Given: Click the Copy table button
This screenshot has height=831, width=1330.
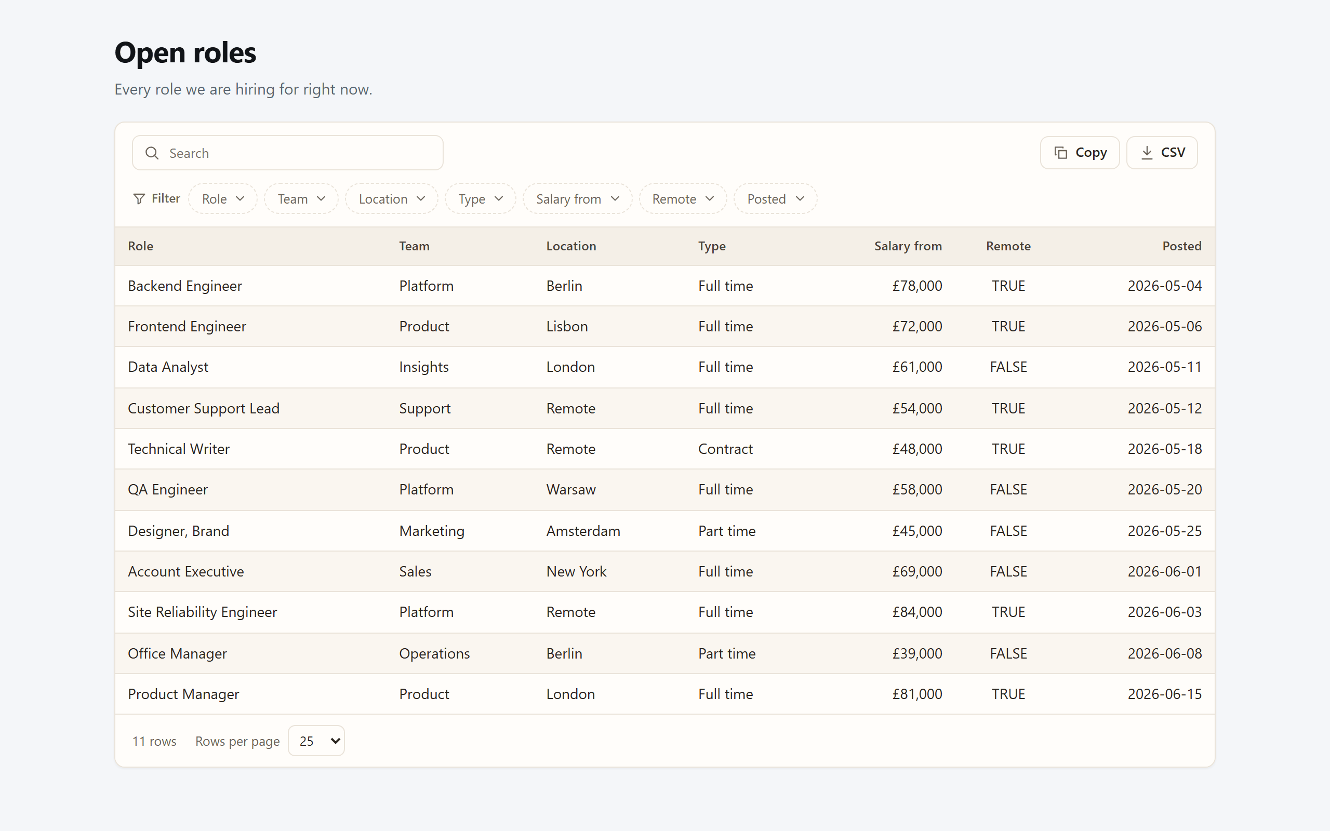Looking at the screenshot, I should click(1080, 153).
